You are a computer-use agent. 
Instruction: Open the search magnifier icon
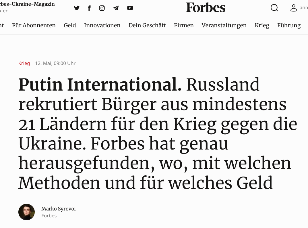(x=274, y=8)
